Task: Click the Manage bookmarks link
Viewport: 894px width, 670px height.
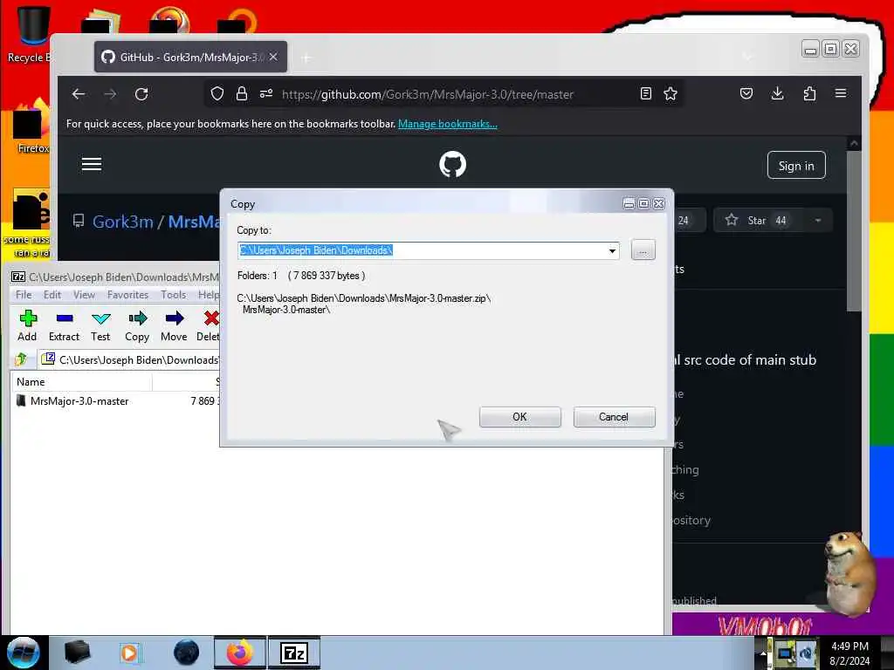Action: pyautogui.click(x=448, y=124)
